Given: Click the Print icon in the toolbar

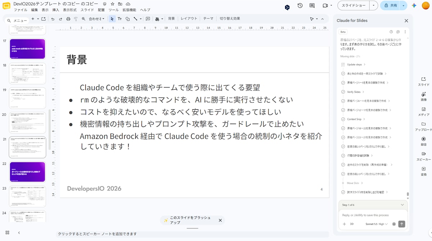Looking at the screenshot, I should coord(68,19).
